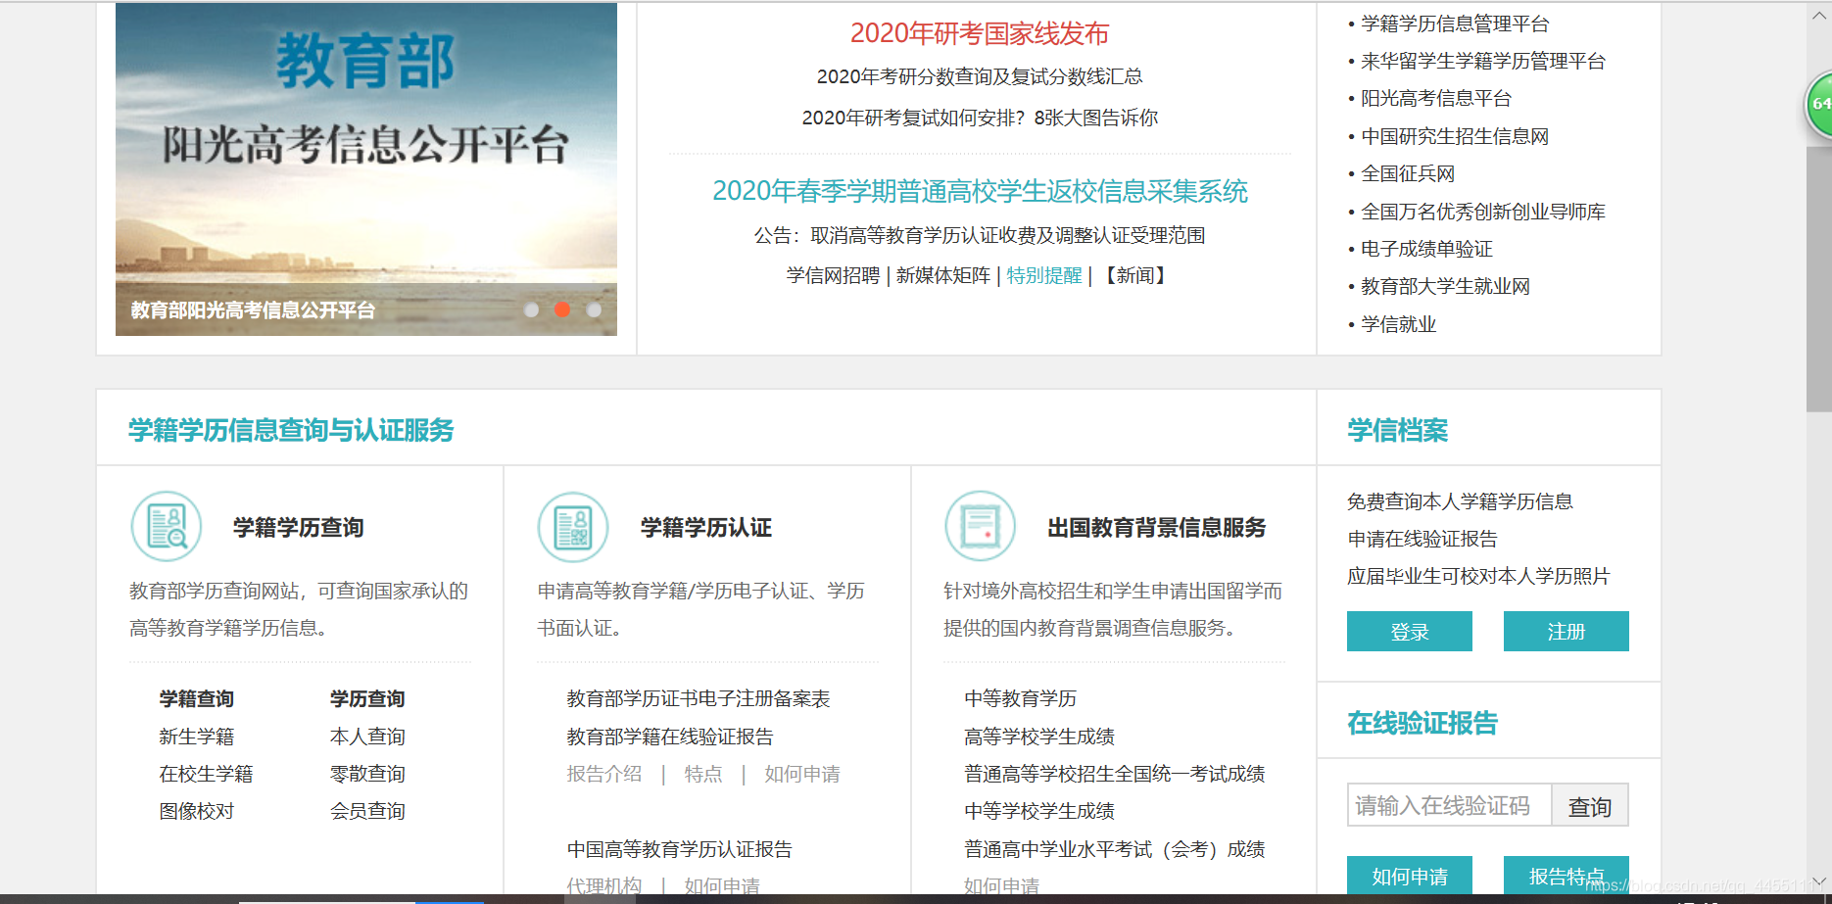1832x904 pixels.
Task: Click the 报告特点 button
Action: point(1567,876)
